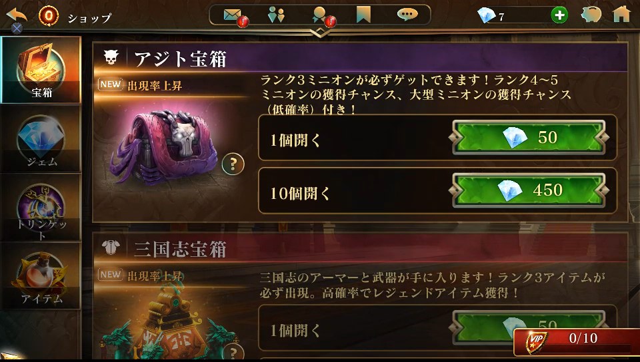
Task: Buy one アジト chest for 50 gems
Action: tap(529, 137)
